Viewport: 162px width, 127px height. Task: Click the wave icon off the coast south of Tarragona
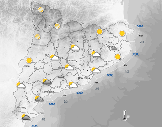pos(52,104)
